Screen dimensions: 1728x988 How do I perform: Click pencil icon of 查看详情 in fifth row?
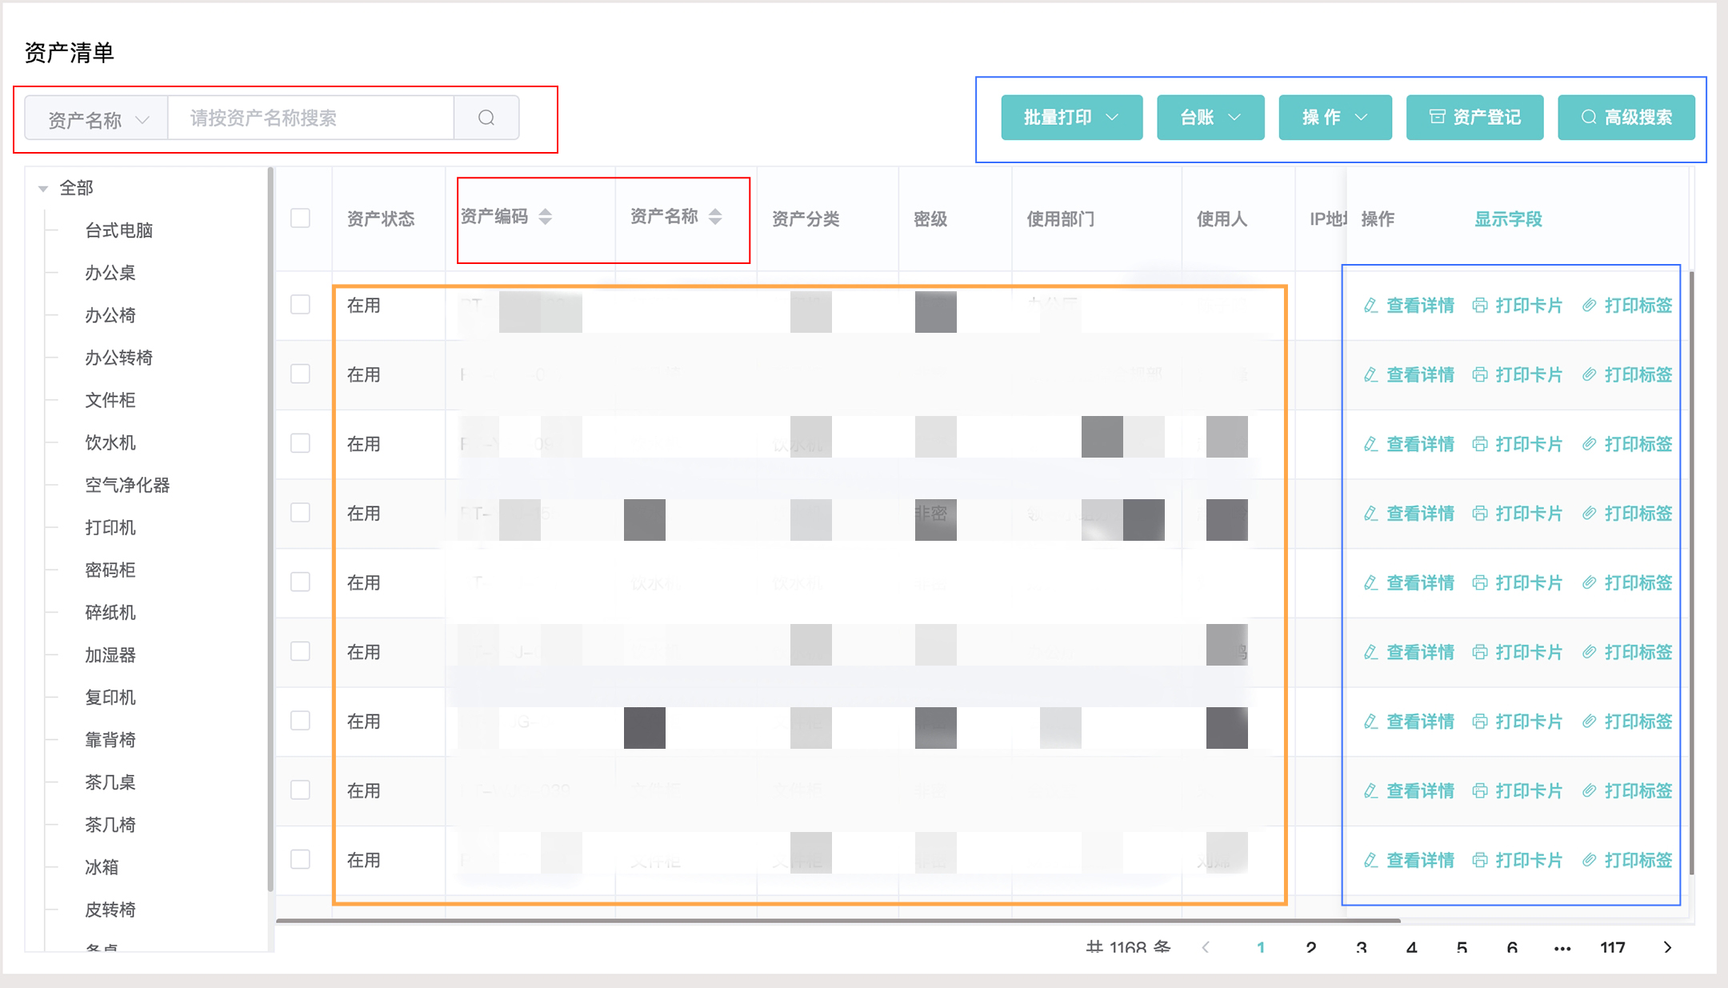click(1370, 582)
